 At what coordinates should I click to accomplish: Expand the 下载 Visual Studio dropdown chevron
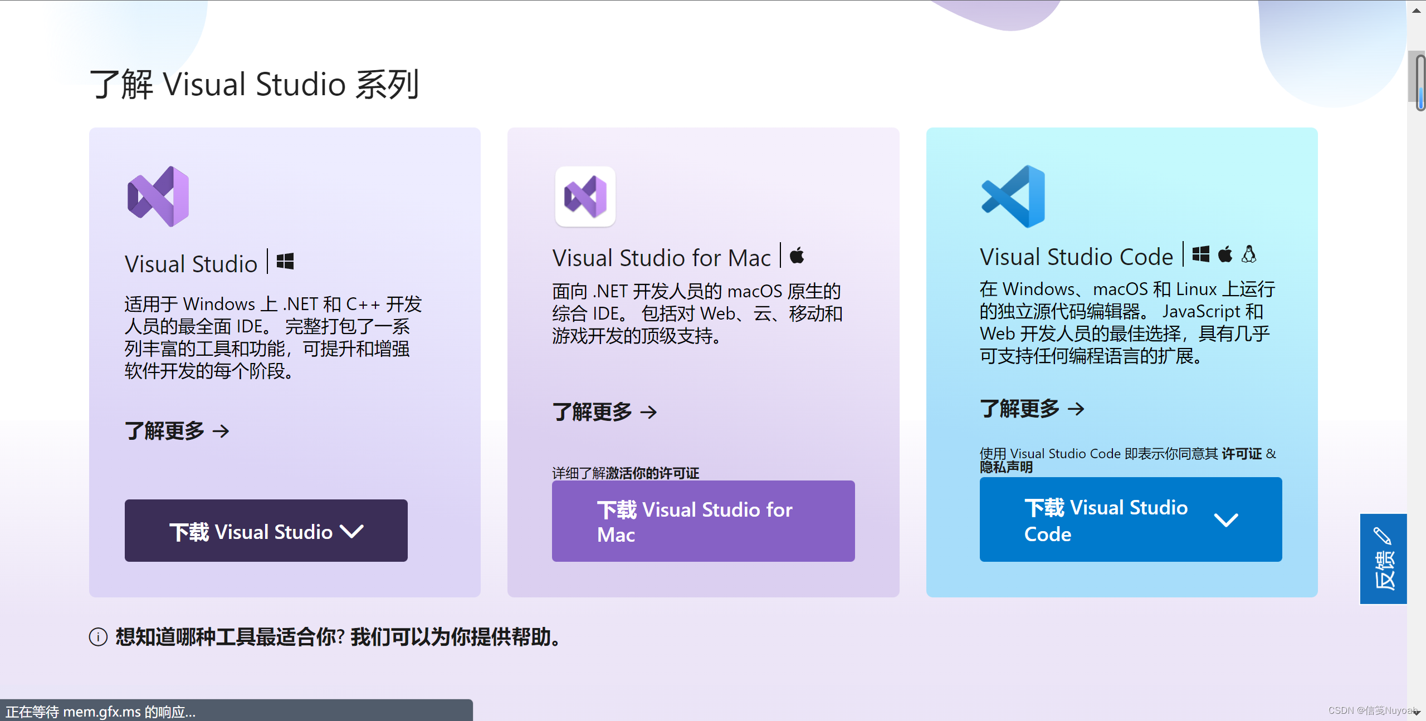(352, 531)
